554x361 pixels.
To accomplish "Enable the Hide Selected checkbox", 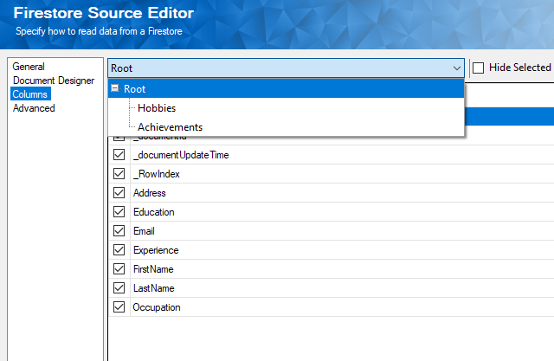I will [x=478, y=68].
